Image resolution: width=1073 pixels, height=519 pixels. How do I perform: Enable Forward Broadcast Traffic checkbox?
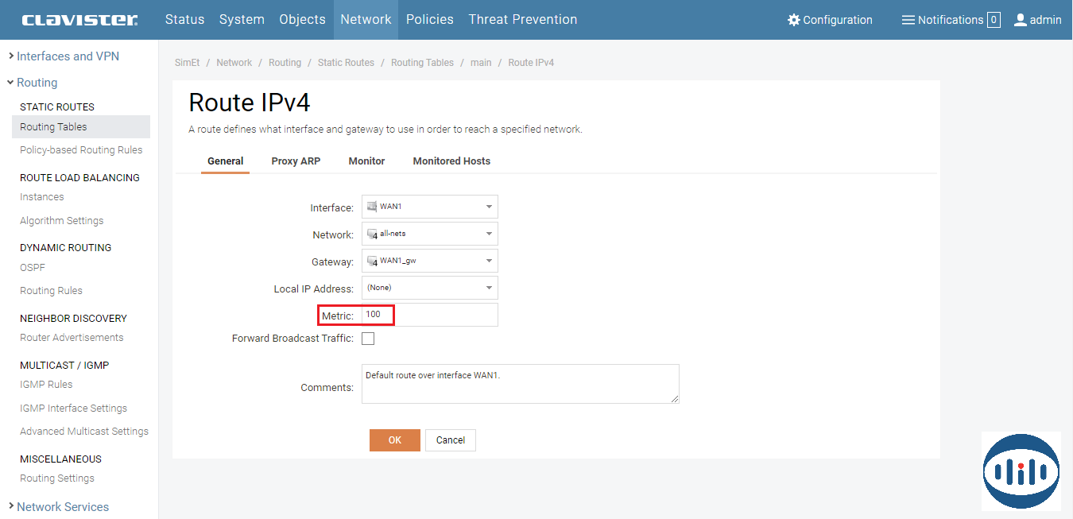click(368, 339)
